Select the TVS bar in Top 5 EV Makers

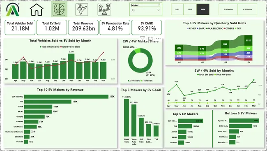[x=185, y=126]
